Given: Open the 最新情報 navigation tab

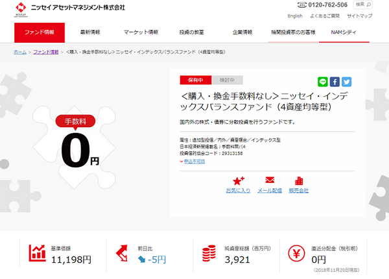Looking at the screenshot, I should tap(90, 32).
